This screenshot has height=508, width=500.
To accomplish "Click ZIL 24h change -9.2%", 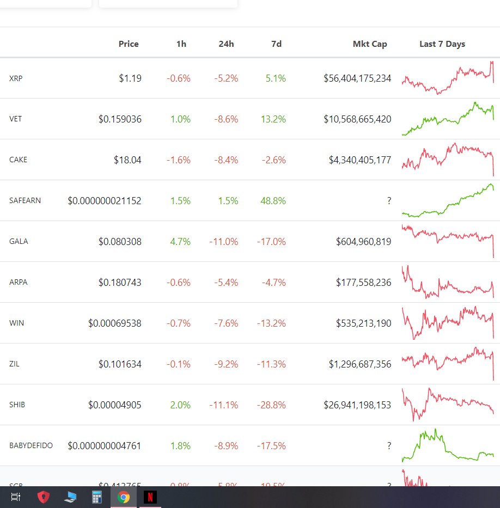I will tap(226, 364).
